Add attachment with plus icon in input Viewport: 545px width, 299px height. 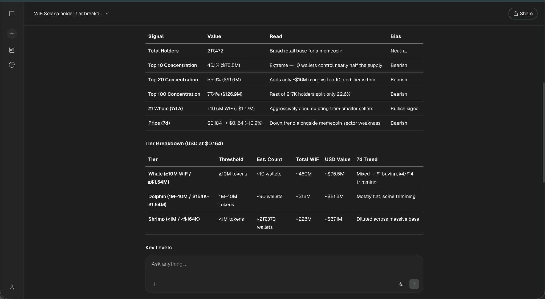coord(154,284)
